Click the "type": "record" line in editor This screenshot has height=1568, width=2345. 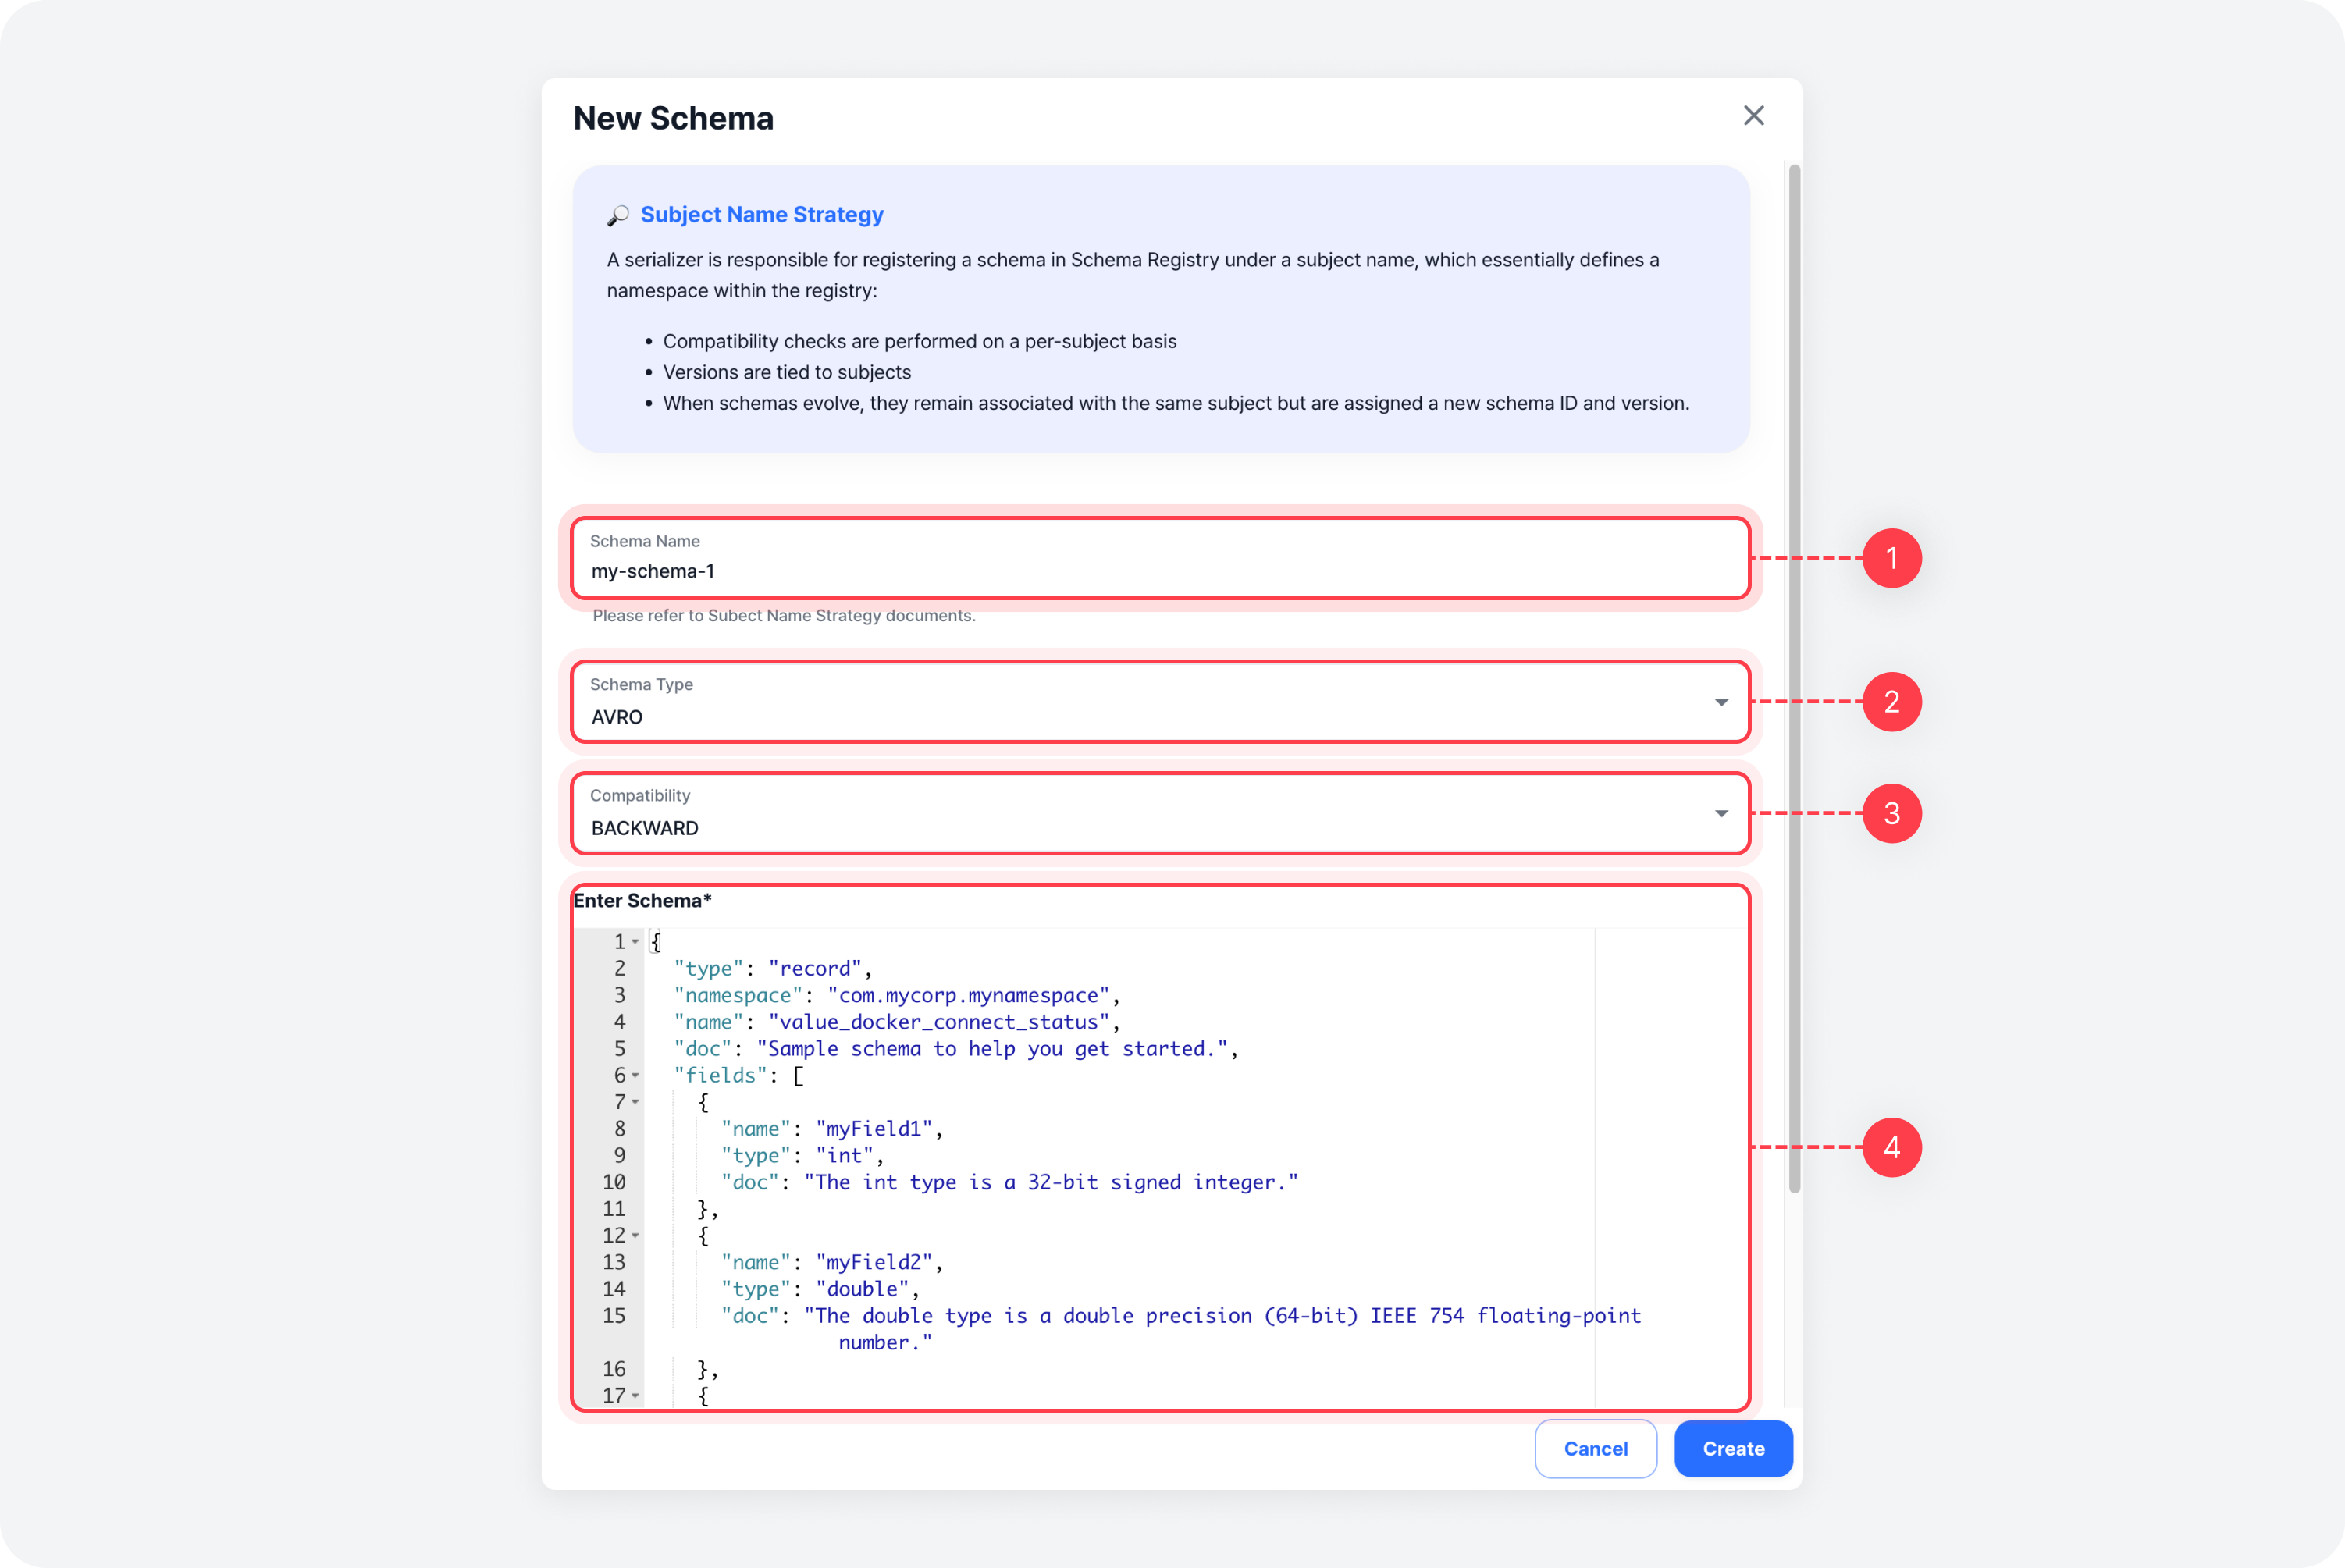coord(773,969)
